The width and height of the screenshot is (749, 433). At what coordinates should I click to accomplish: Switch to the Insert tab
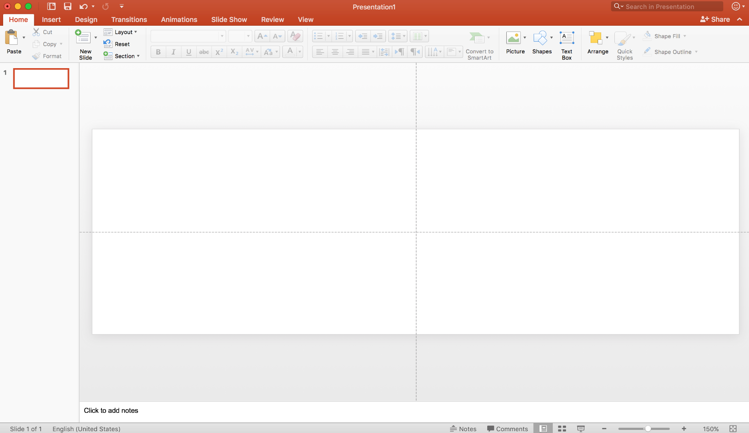[x=51, y=19]
